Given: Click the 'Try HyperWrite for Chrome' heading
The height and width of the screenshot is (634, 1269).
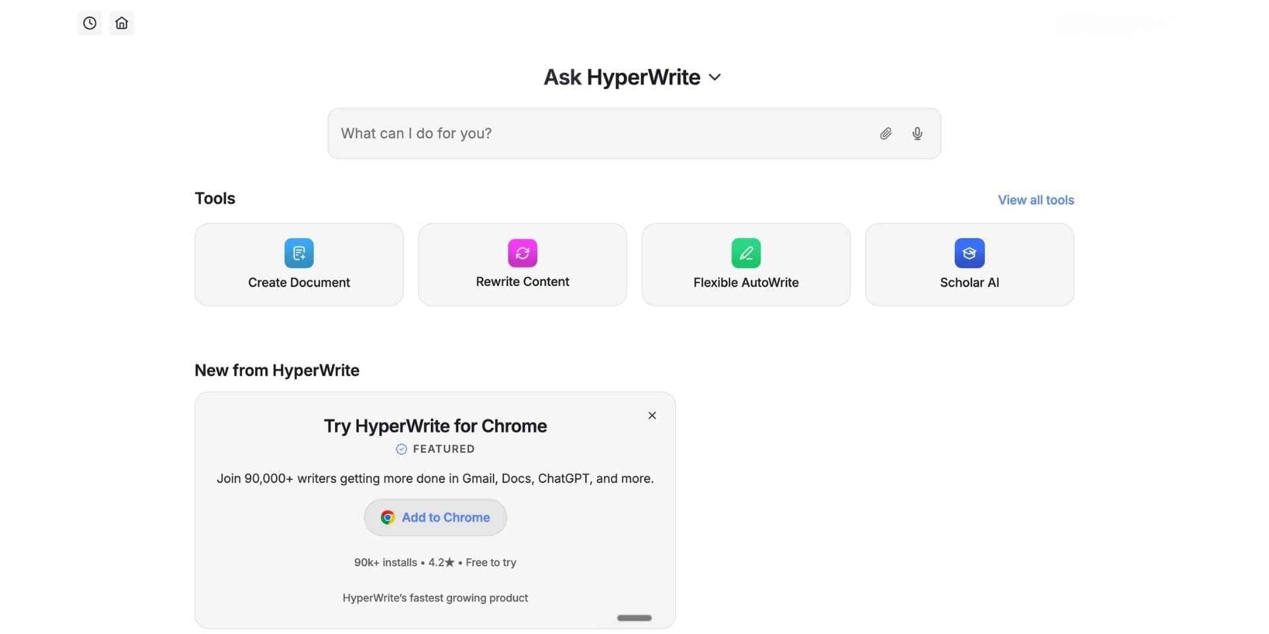Looking at the screenshot, I should (435, 426).
